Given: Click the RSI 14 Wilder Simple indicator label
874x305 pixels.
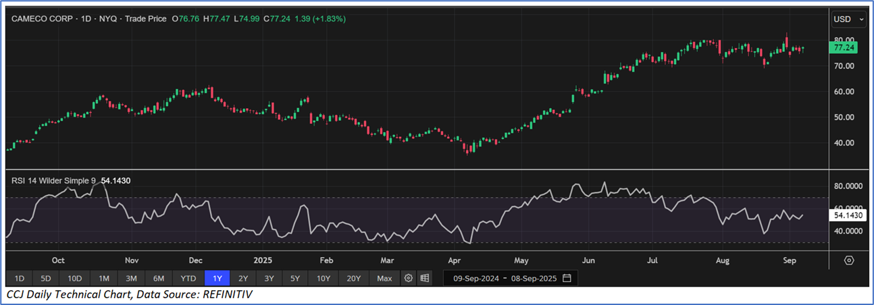Looking at the screenshot, I should (x=54, y=180).
